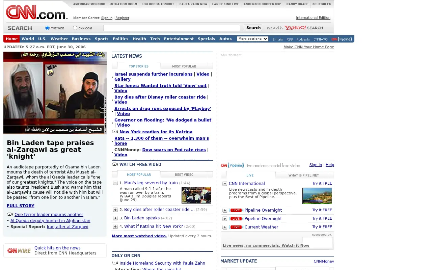432x270 pixels.
Task: Click the CNN International coastal thumbnail
Action: click(317, 196)
